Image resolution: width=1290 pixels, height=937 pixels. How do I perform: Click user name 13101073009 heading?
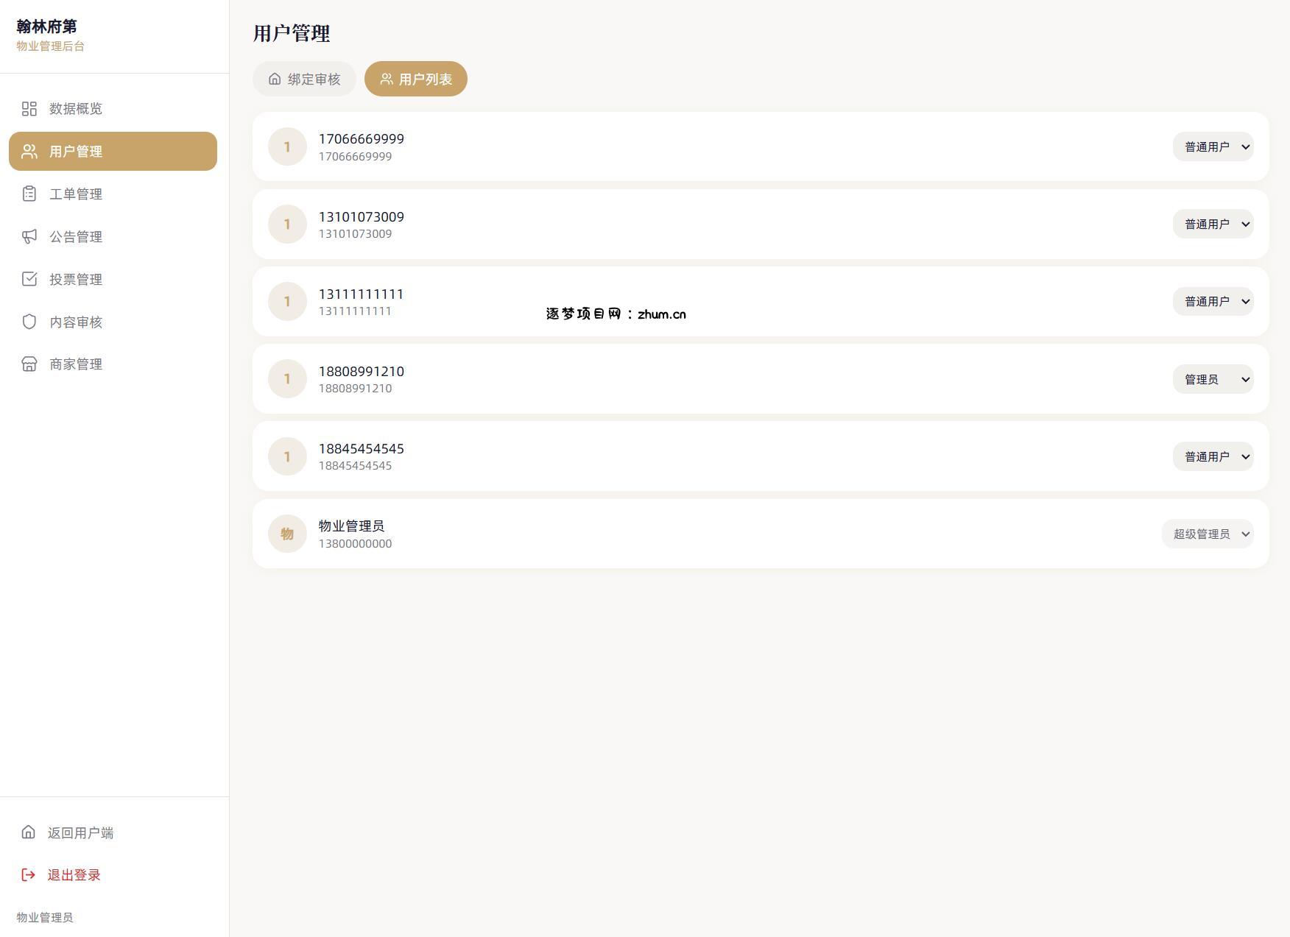click(361, 217)
